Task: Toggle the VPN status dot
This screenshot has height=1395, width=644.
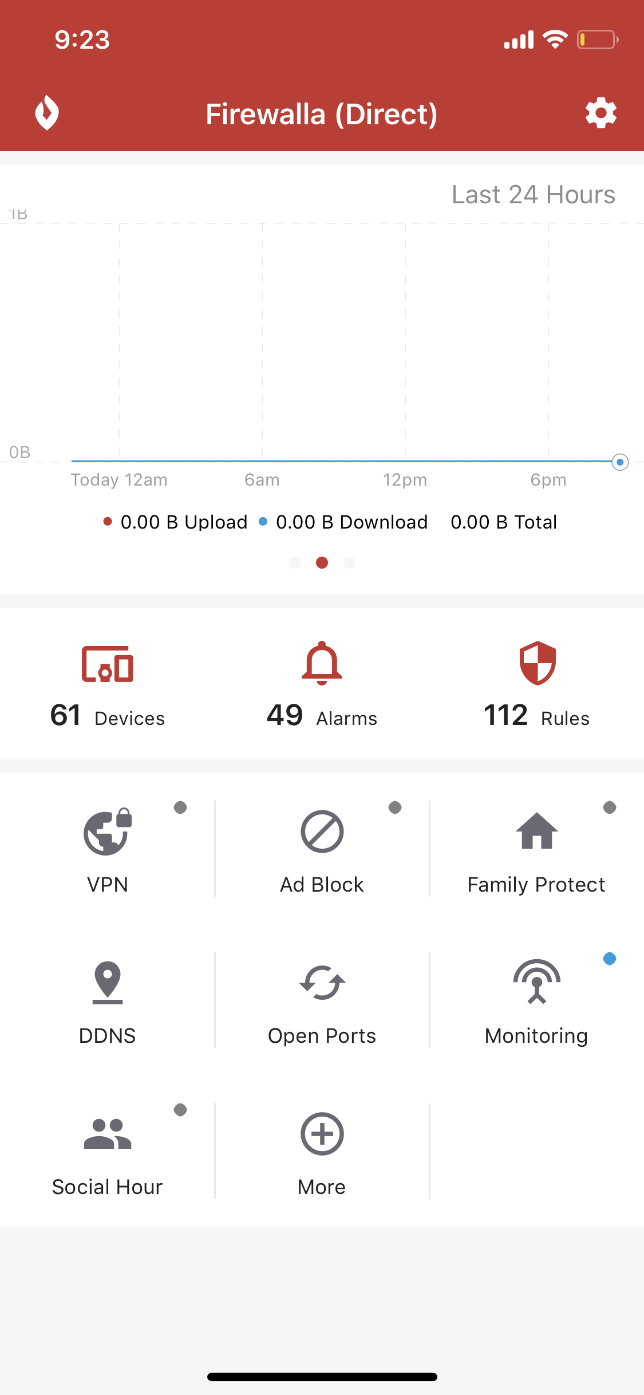Action: [x=180, y=807]
